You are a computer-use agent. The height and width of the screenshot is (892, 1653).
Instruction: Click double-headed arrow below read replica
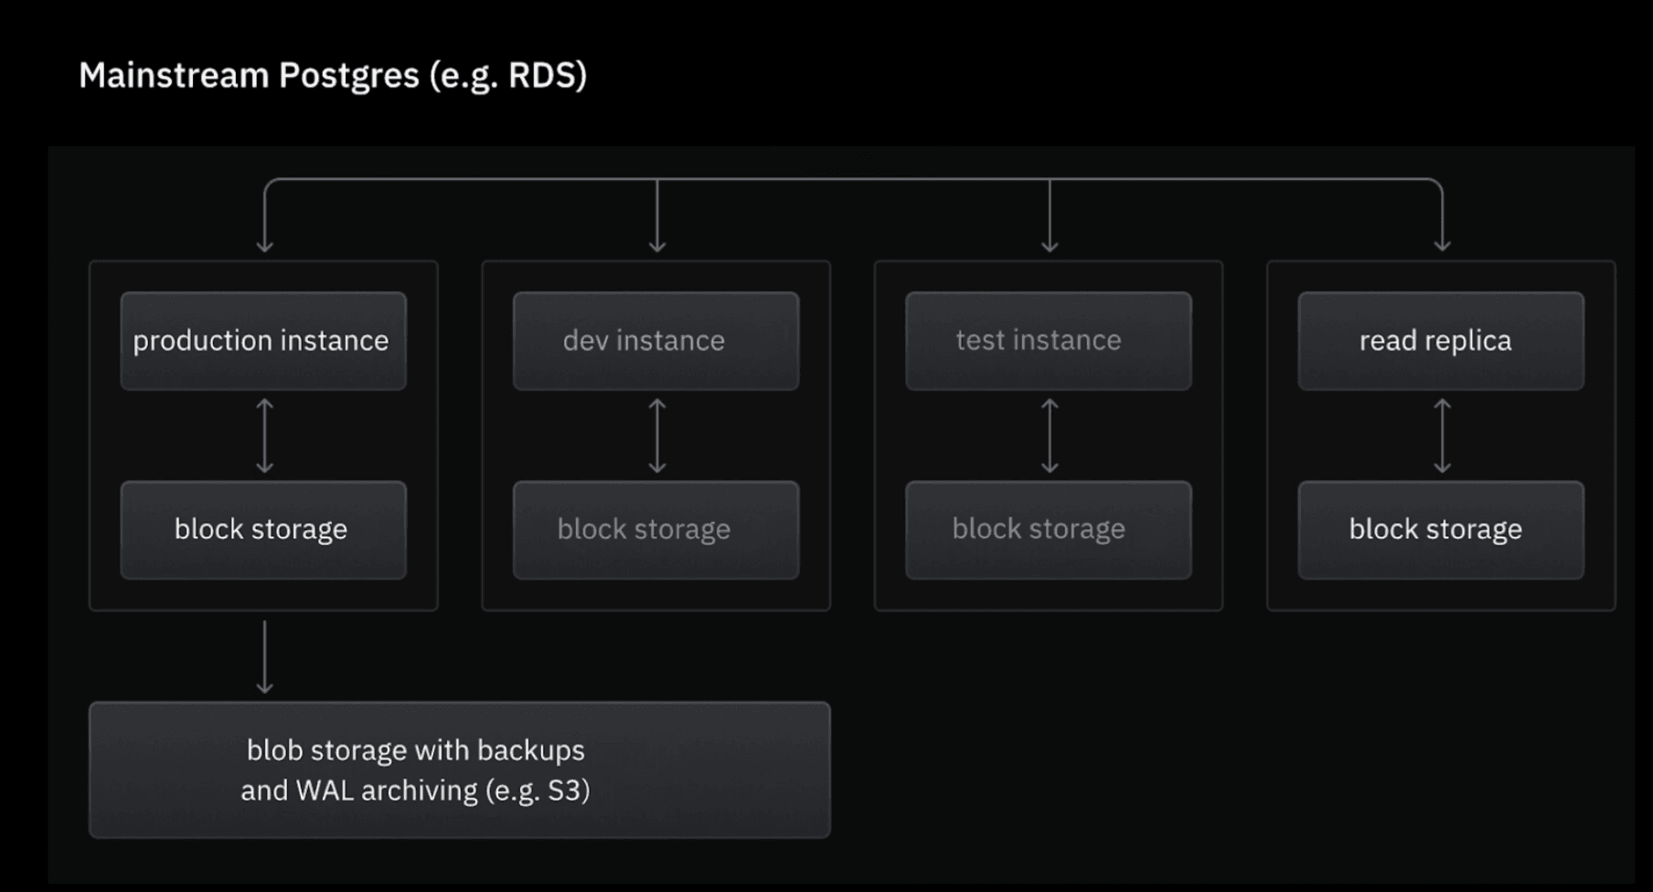(x=1442, y=436)
